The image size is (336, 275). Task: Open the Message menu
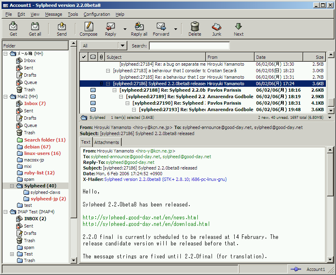(54, 14)
